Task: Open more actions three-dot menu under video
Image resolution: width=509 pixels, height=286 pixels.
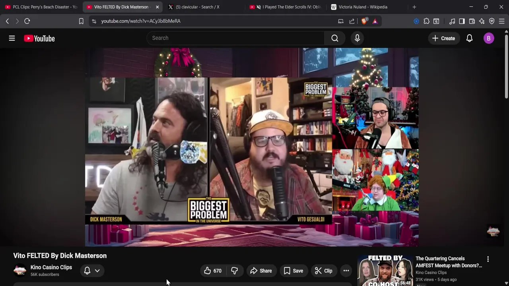Action: (346, 271)
